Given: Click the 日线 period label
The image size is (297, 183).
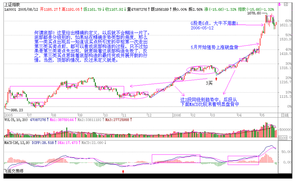Looking at the screenshot, I should pos(284,115).
